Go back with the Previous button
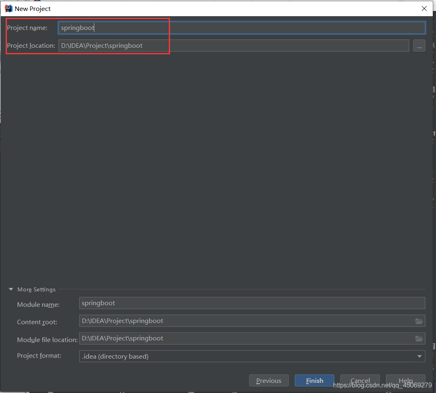 (x=269, y=380)
